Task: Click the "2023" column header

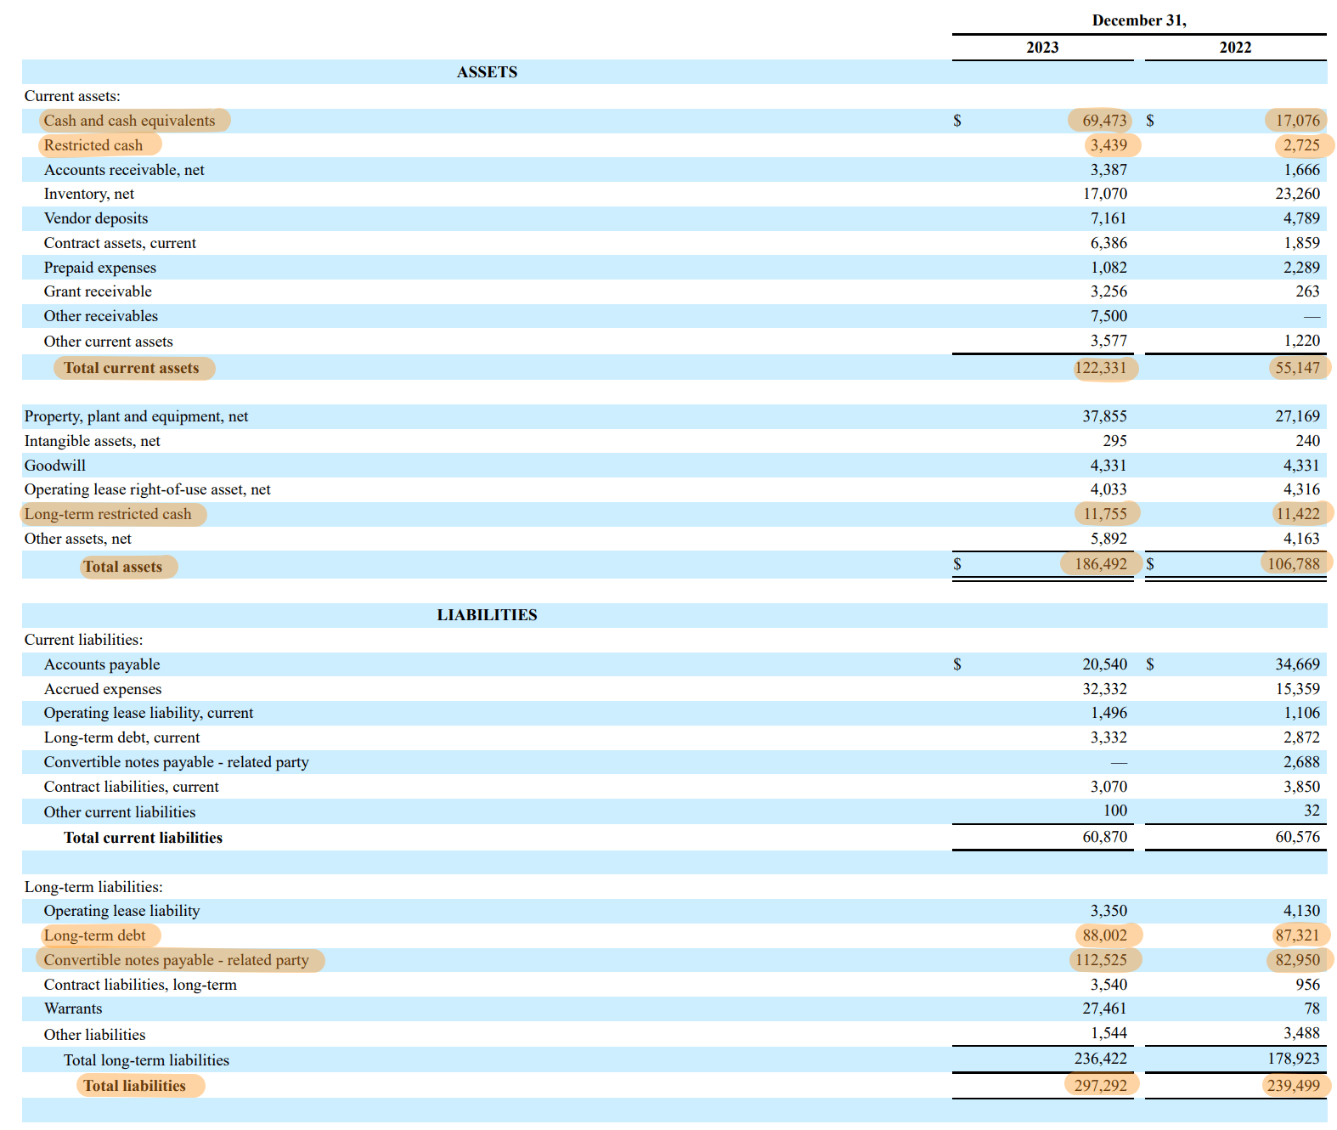Action: (x=1042, y=48)
